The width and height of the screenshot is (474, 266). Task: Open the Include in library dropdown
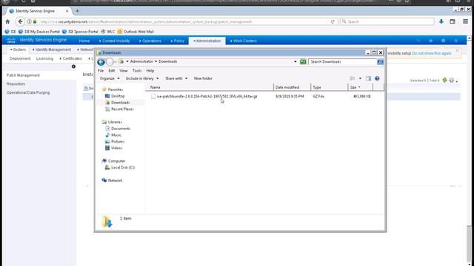[x=142, y=78]
